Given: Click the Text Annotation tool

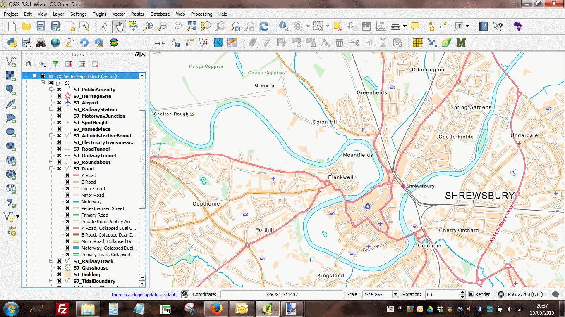Looking at the screenshot, I should pyautogui.click(x=458, y=26).
